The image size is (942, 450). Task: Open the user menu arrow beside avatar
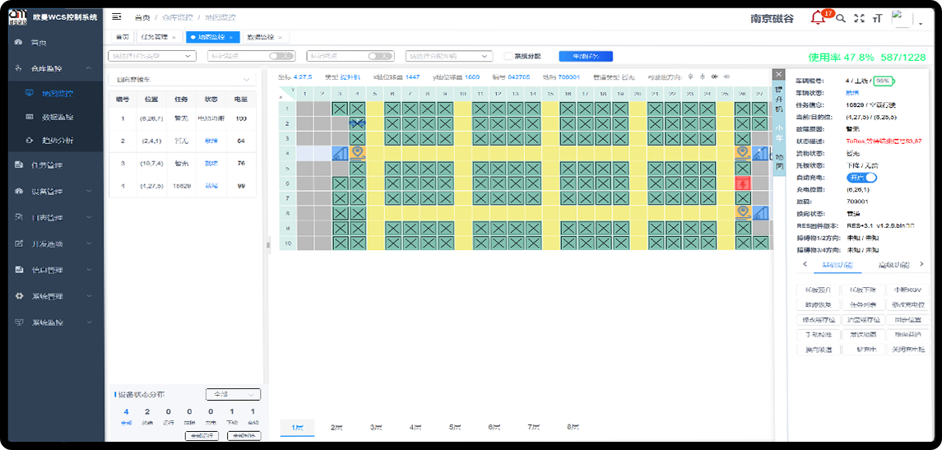pyautogui.click(x=921, y=23)
